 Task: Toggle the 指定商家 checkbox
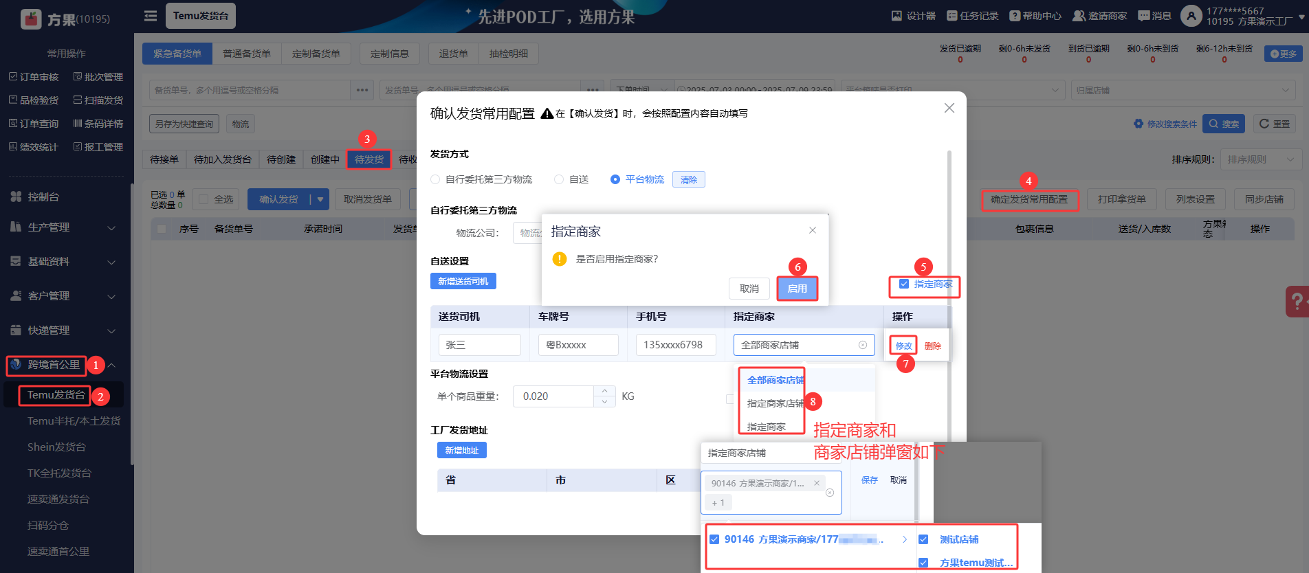(x=904, y=284)
